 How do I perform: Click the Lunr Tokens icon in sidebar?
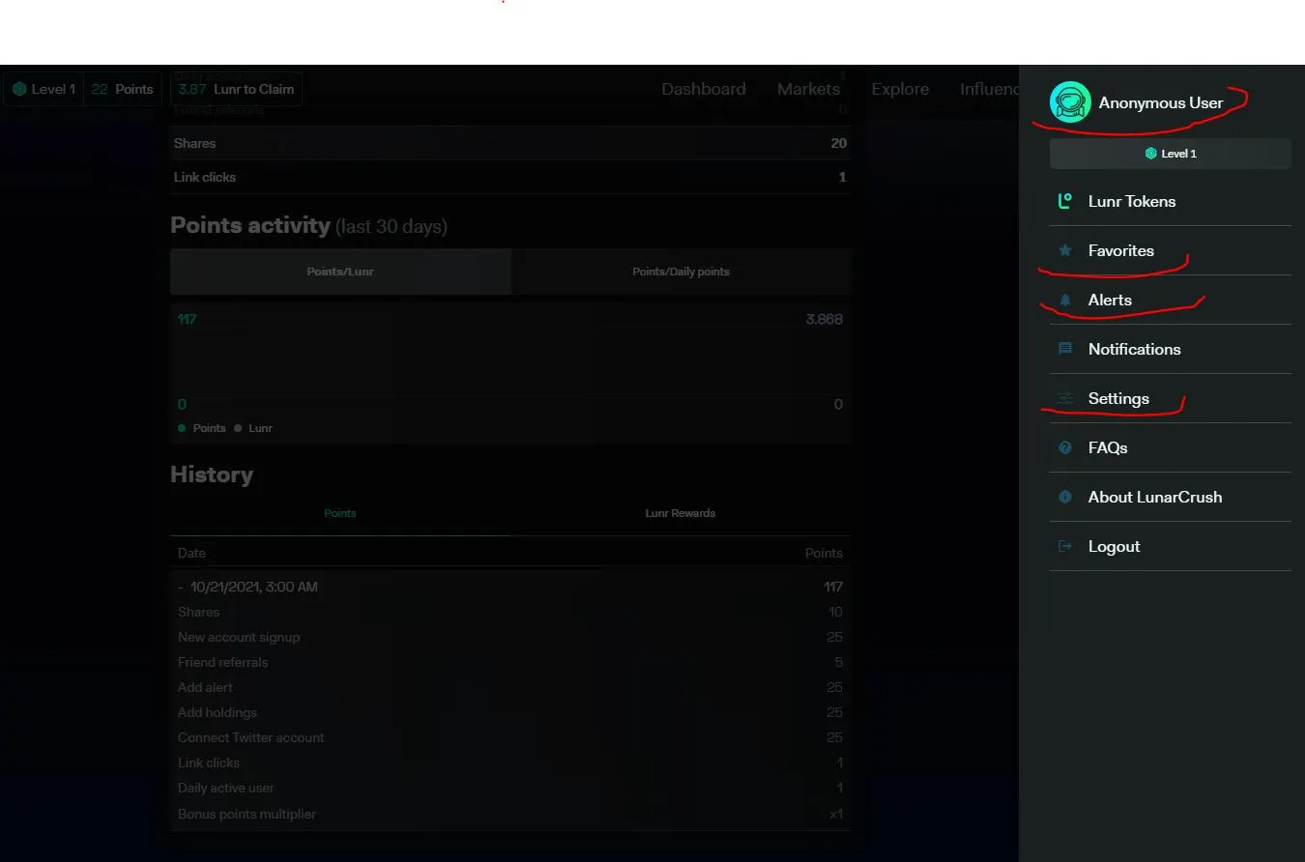(1065, 201)
